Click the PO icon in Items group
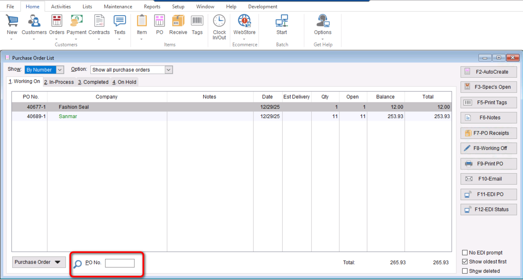523x280 pixels. click(160, 21)
